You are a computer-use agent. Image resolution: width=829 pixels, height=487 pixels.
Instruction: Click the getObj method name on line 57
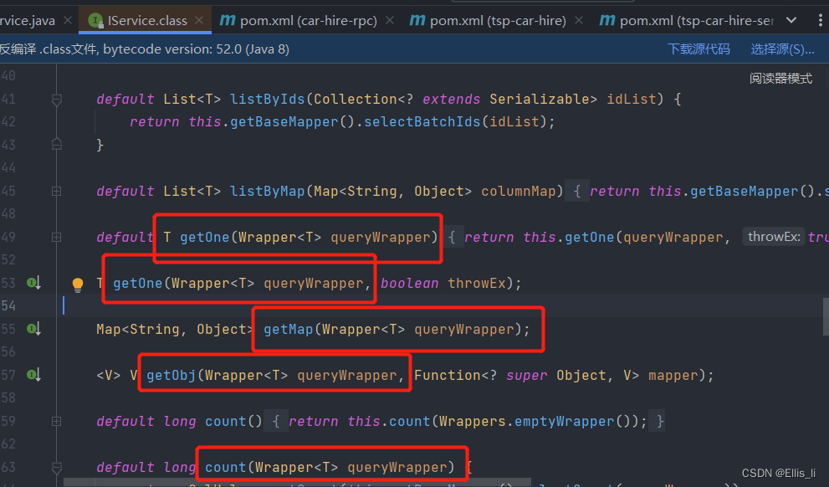(x=171, y=375)
